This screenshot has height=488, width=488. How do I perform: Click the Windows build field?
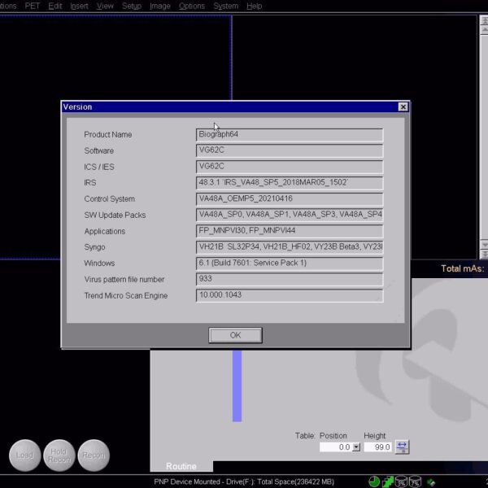point(290,264)
